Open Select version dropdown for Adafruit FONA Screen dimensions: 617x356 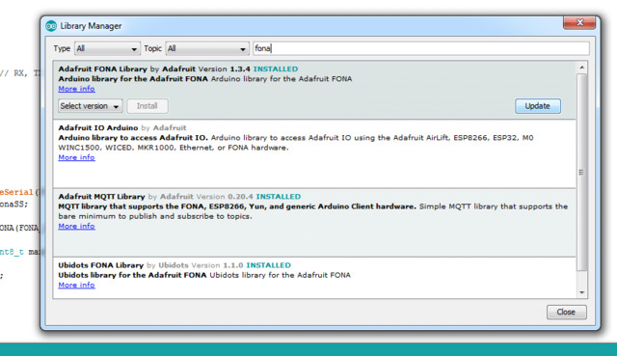click(x=90, y=106)
